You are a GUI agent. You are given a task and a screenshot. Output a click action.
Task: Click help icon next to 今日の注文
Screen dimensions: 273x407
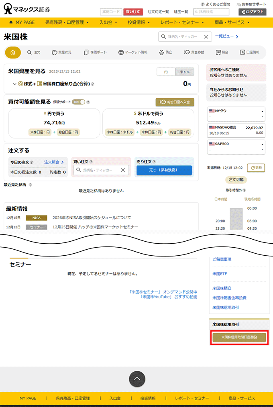click(x=32, y=162)
